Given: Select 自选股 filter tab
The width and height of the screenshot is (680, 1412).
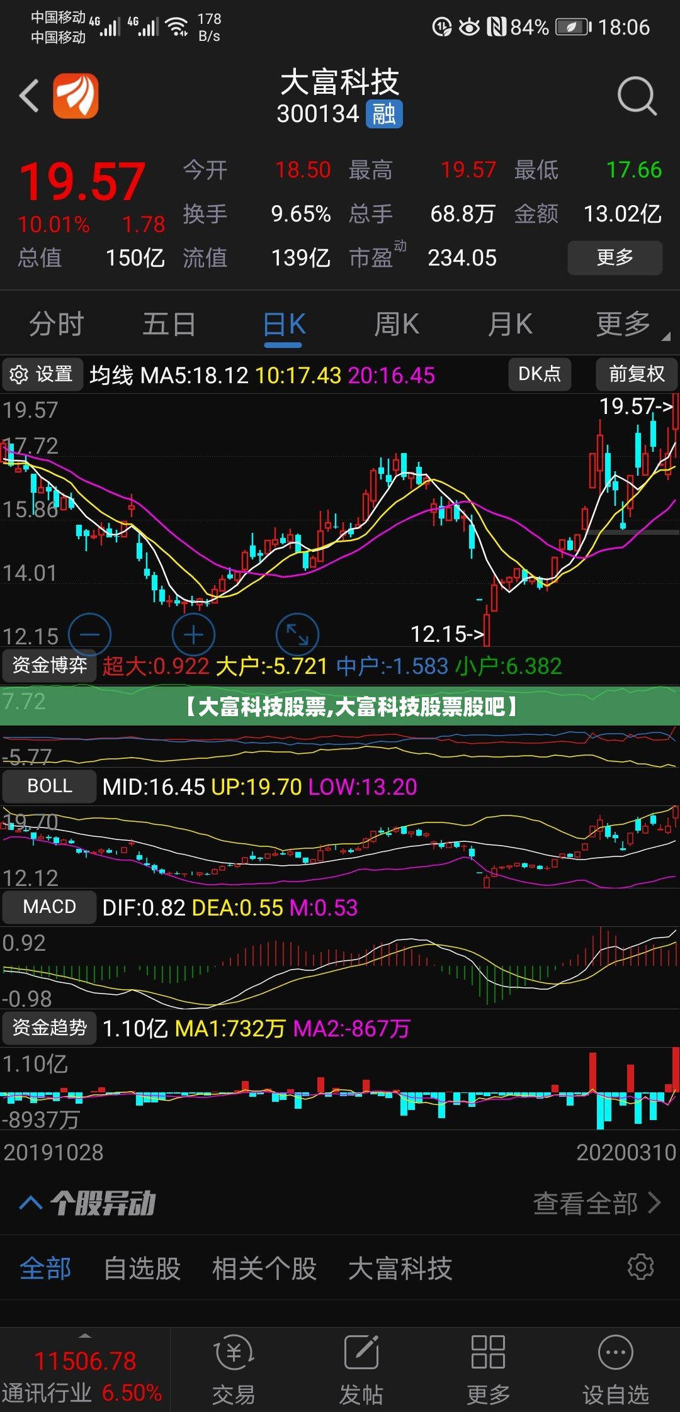Looking at the screenshot, I should [142, 1268].
